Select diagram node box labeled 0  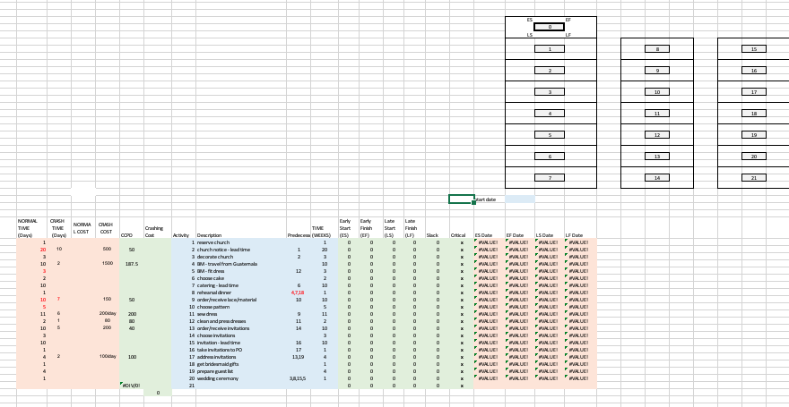(x=550, y=27)
